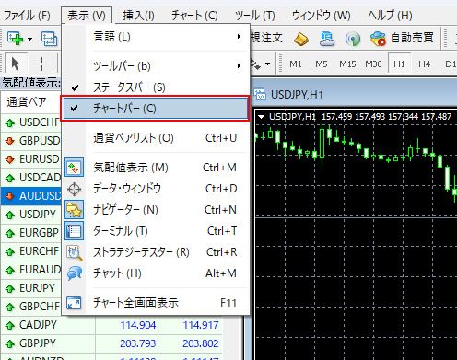Select the M1 timeframe
Screen dimensions: 457x360
[x=296, y=64]
